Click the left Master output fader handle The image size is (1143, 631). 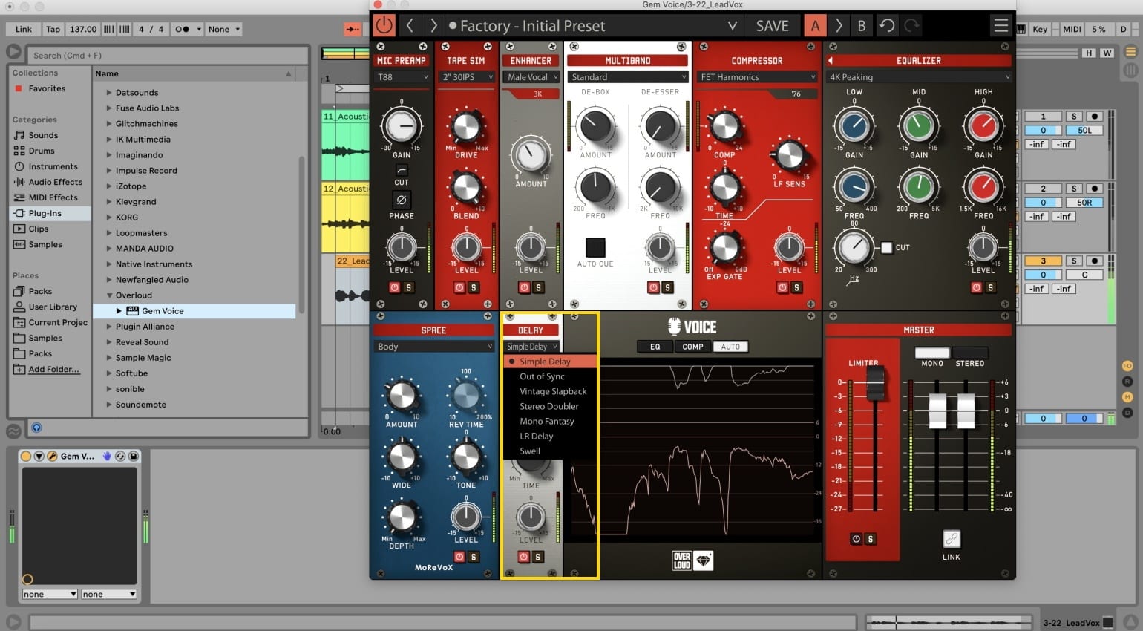(937, 410)
